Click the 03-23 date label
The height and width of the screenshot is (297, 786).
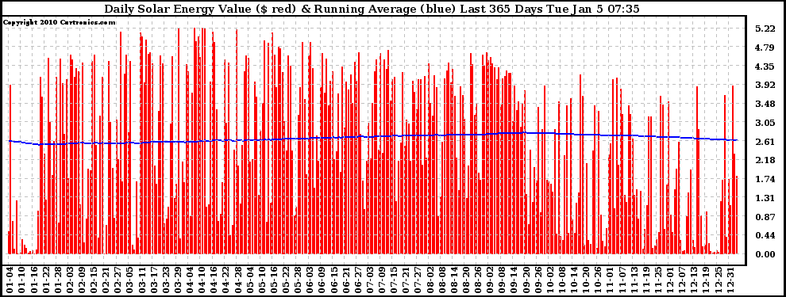pyautogui.click(x=167, y=280)
